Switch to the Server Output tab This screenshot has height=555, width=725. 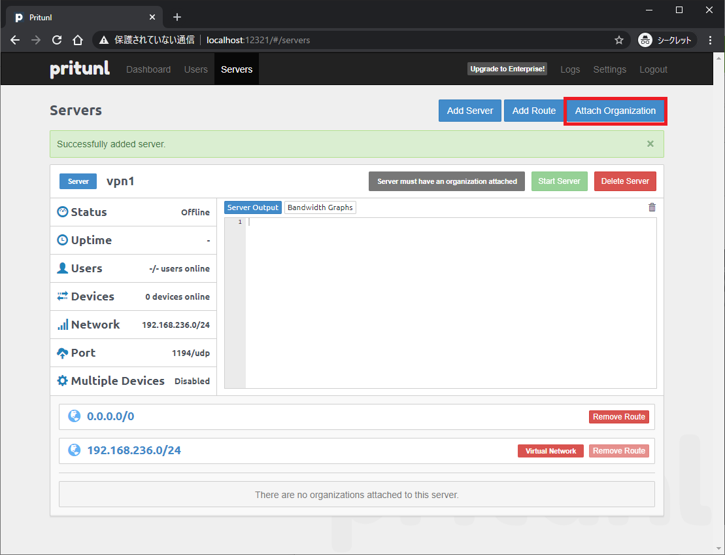click(x=252, y=207)
